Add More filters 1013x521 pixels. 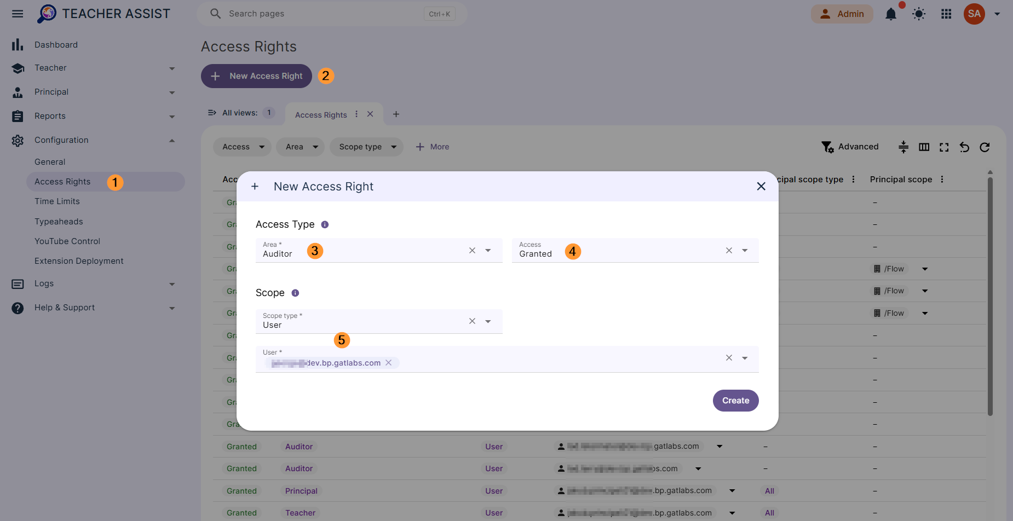(433, 147)
